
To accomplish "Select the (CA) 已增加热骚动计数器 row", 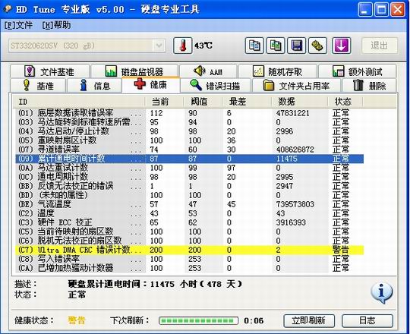I will coord(190,268).
